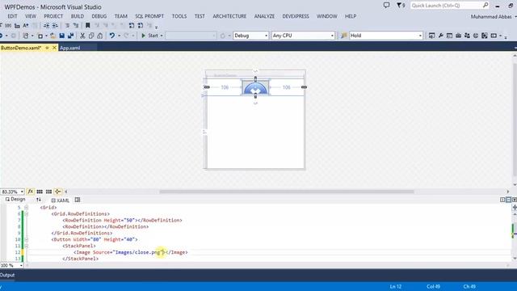Image resolution: width=517 pixels, height=291 pixels.
Task: Click the Save icon in the toolbar
Action: pos(61,36)
